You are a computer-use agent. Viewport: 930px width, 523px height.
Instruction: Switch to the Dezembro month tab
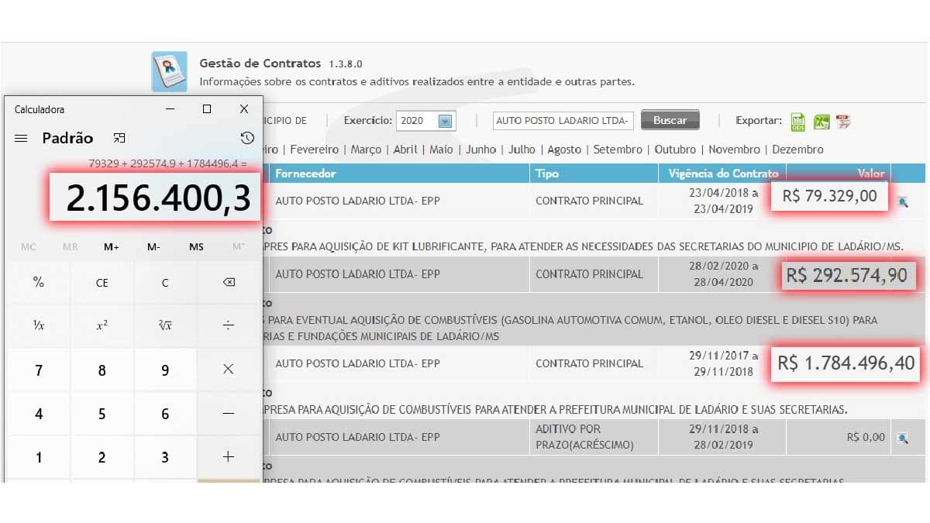pyautogui.click(x=797, y=149)
